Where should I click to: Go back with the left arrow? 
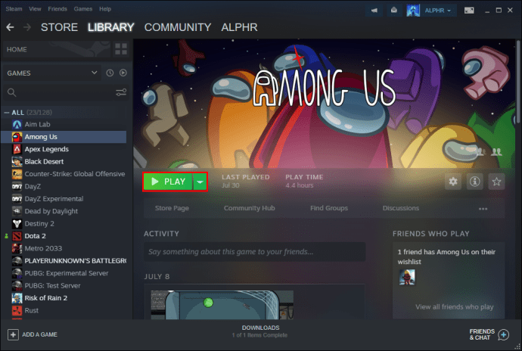[x=10, y=27]
